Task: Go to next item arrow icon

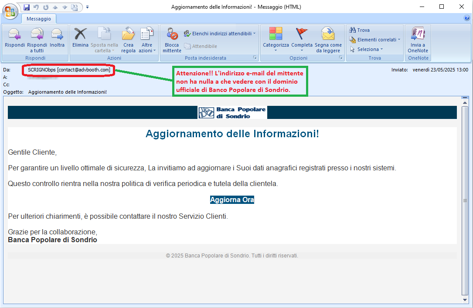Action: [x=65, y=7]
